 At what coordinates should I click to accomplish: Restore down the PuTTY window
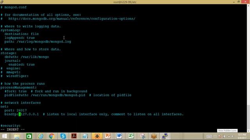point(239,2)
